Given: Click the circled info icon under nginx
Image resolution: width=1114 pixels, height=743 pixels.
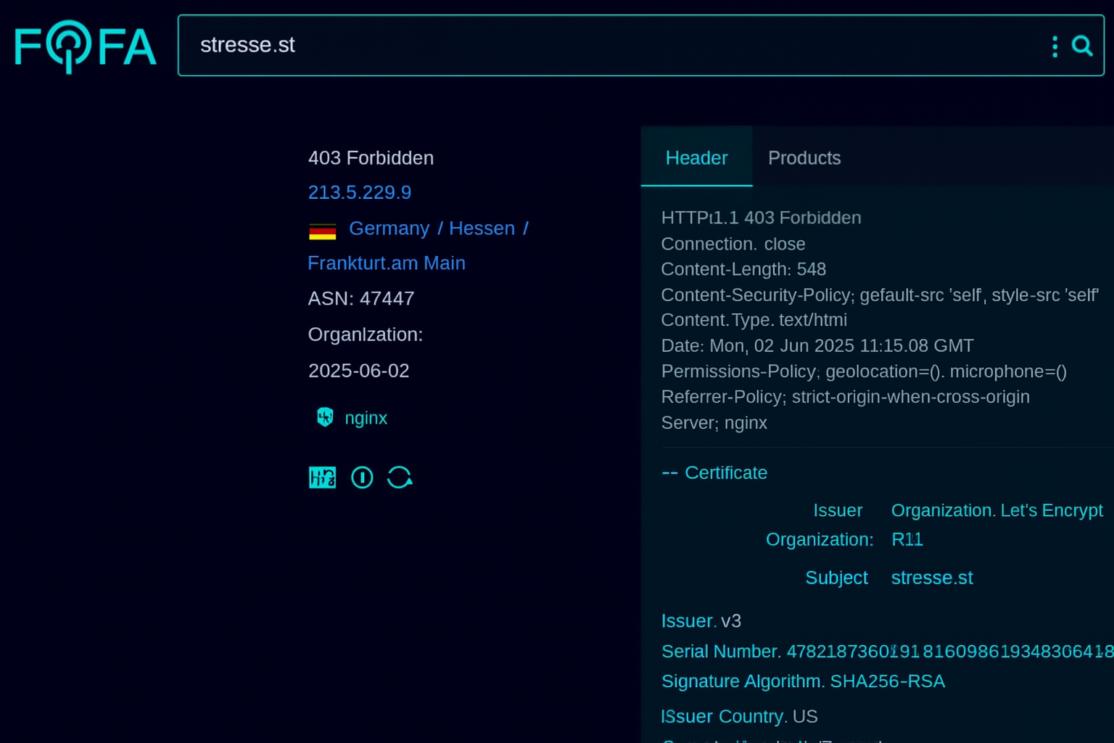Looking at the screenshot, I should tap(362, 477).
